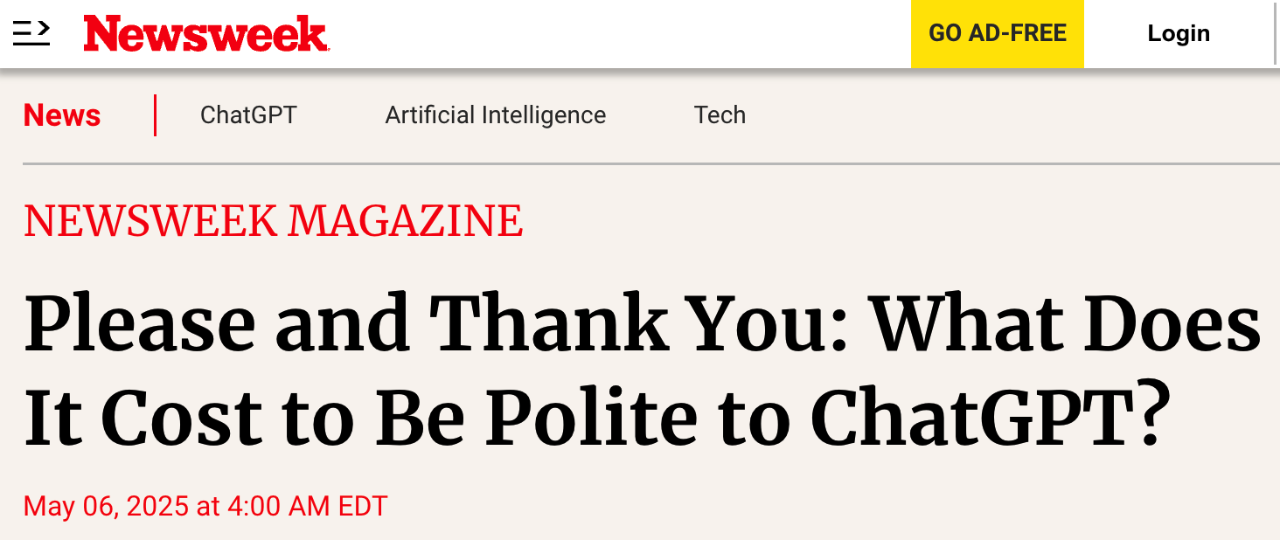
Task: Click the article headline's second line
Action: (x=596, y=417)
